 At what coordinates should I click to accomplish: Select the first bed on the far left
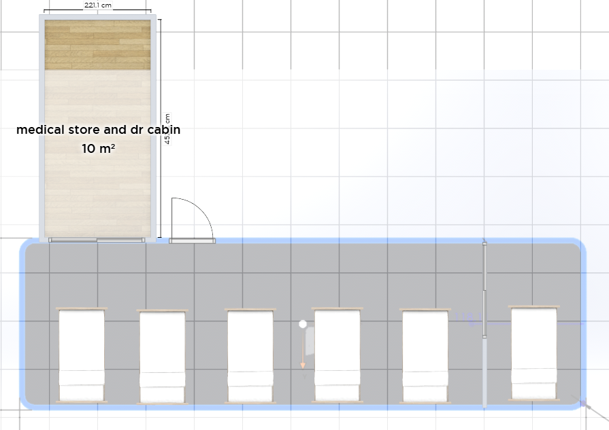point(82,355)
